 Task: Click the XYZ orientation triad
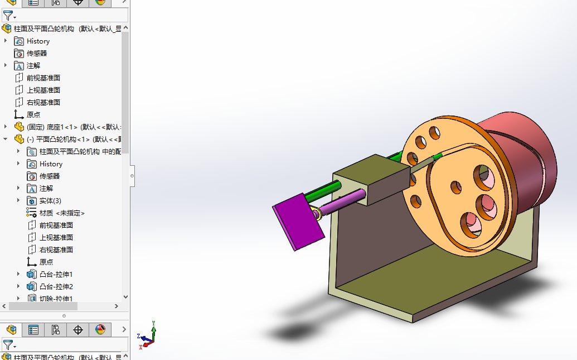click(x=147, y=335)
